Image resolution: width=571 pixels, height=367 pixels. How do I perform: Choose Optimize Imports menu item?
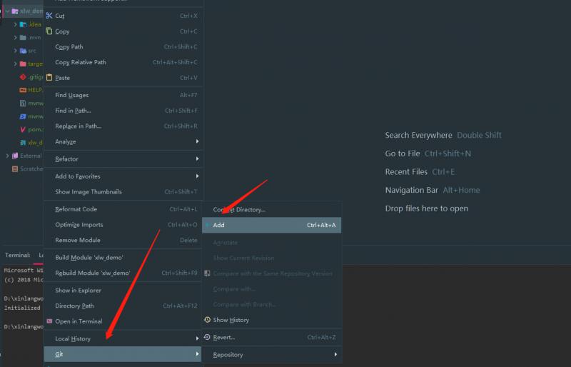(122, 224)
